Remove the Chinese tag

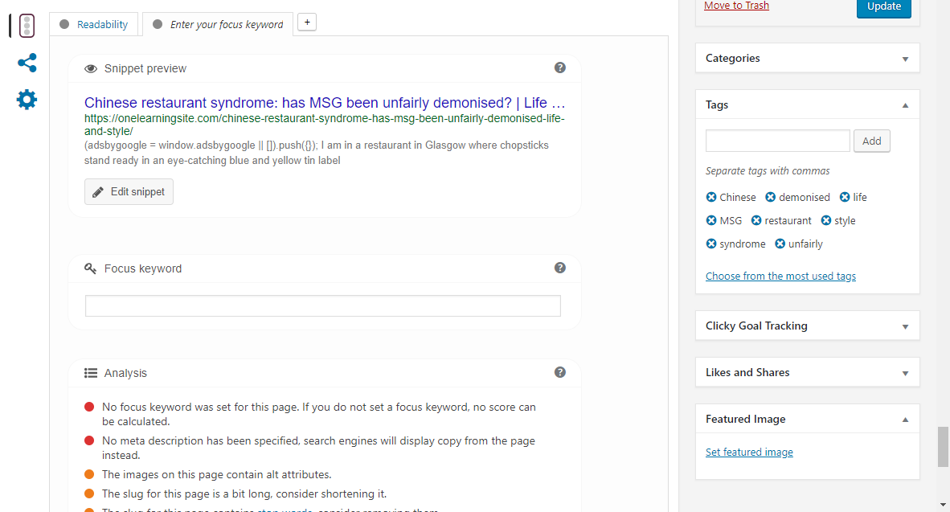tap(711, 197)
